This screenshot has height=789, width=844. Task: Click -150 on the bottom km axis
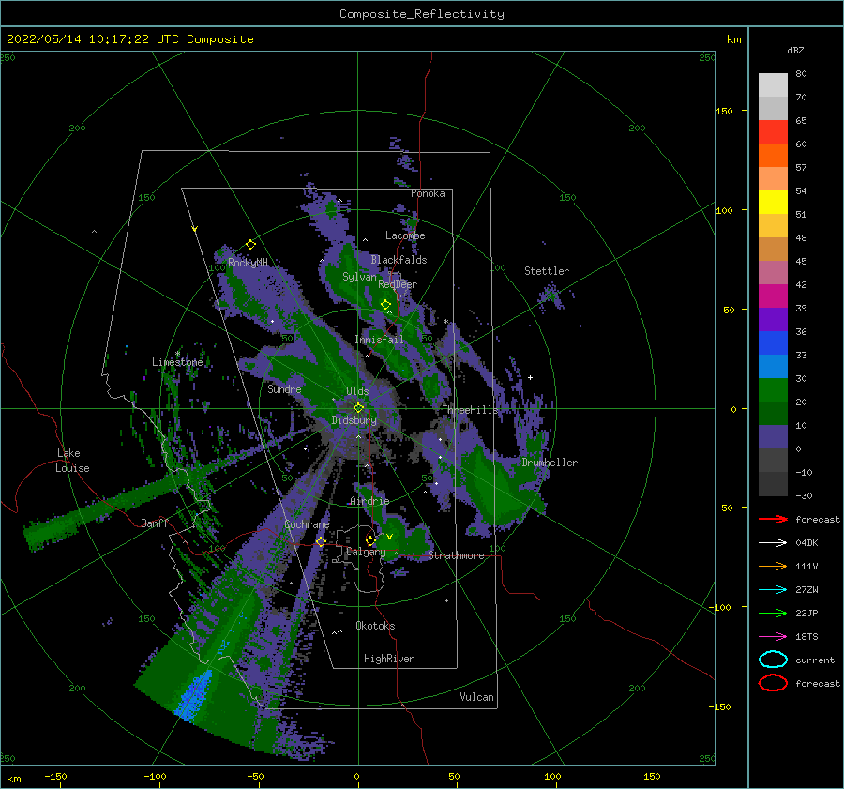coord(55,776)
